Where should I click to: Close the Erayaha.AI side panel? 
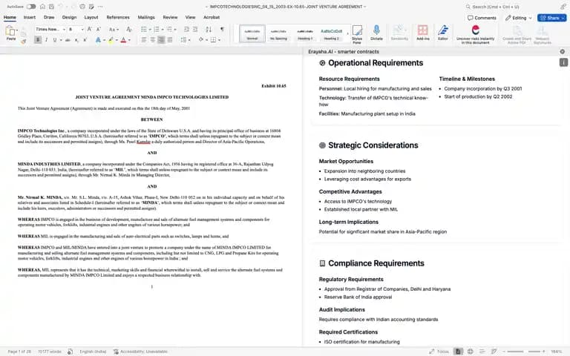pyautogui.click(x=563, y=52)
